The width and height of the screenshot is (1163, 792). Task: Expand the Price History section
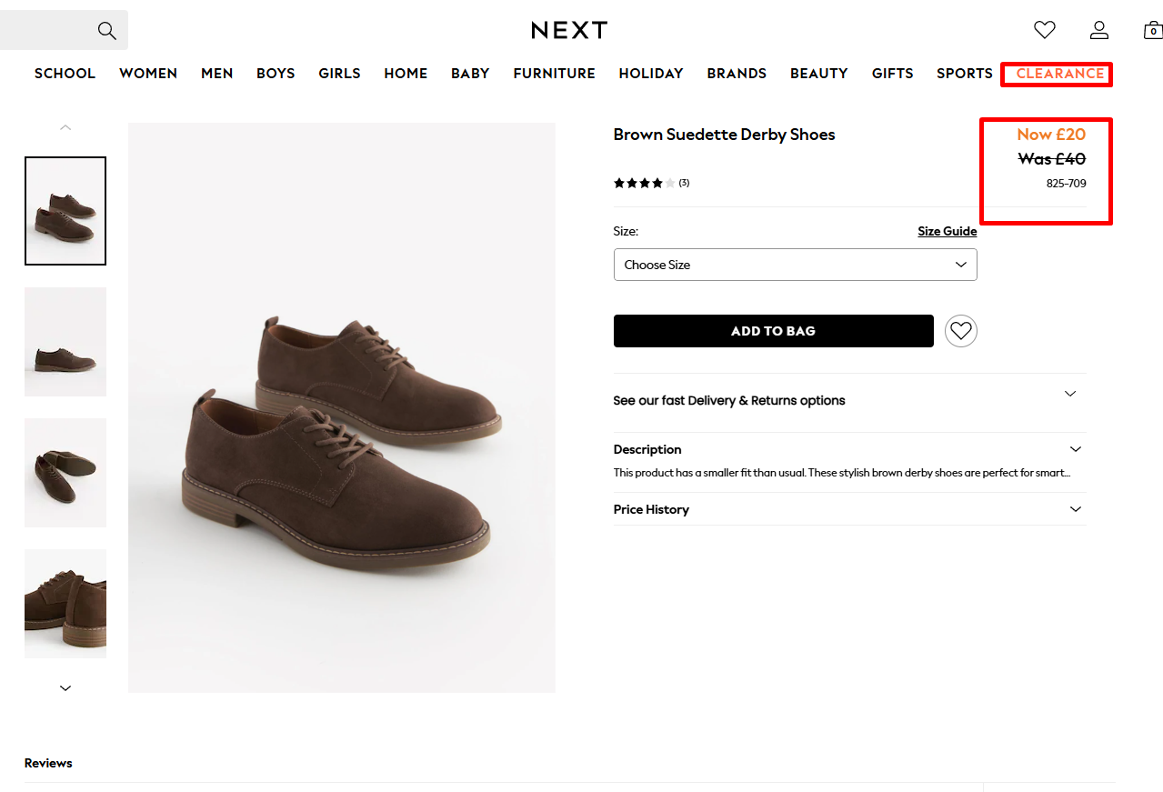point(849,509)
